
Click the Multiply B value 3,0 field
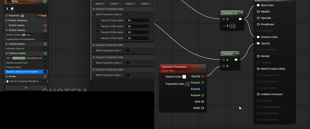point(232,26)
